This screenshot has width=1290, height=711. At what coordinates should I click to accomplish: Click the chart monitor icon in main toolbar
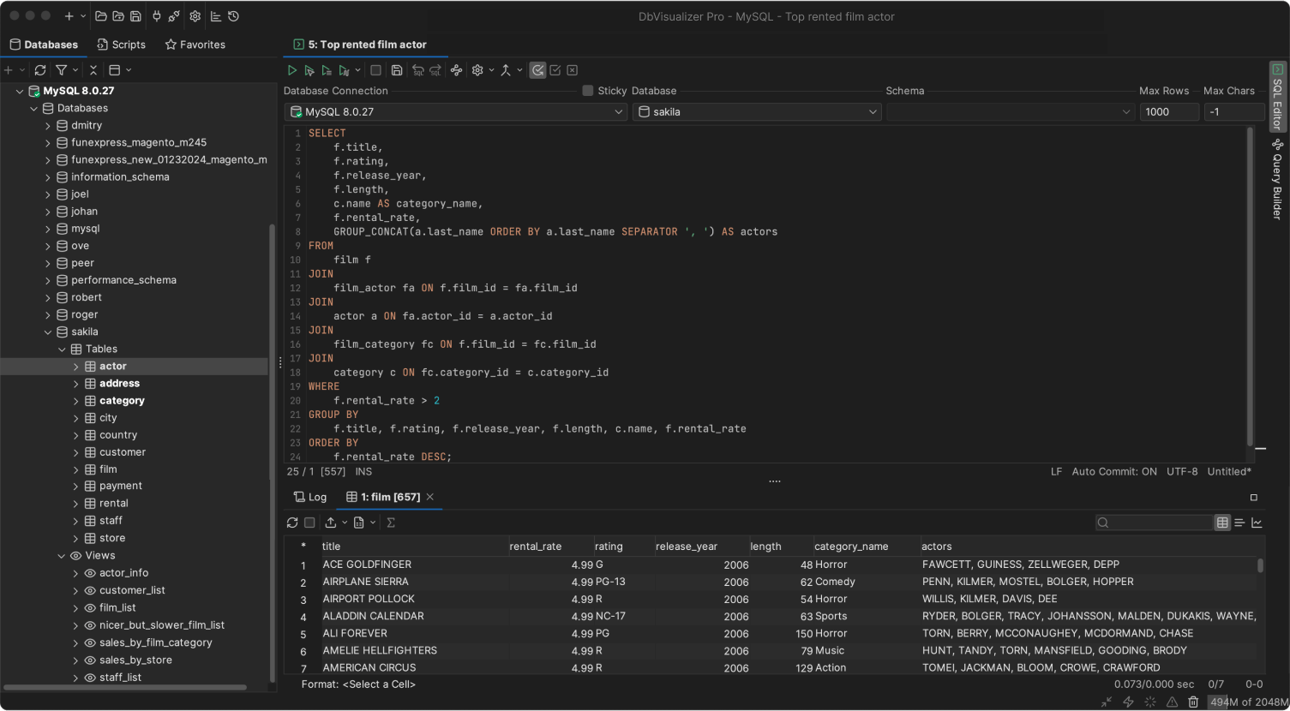coord(216,16)
